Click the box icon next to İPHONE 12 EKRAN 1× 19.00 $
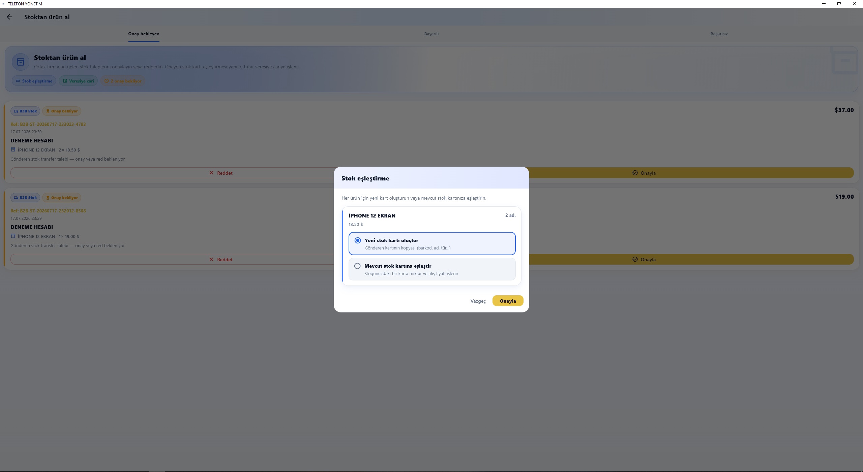 (x=13, y=236)
